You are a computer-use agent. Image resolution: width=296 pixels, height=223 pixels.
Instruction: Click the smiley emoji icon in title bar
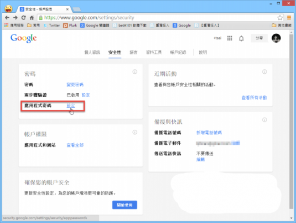[x=8, y=8]
